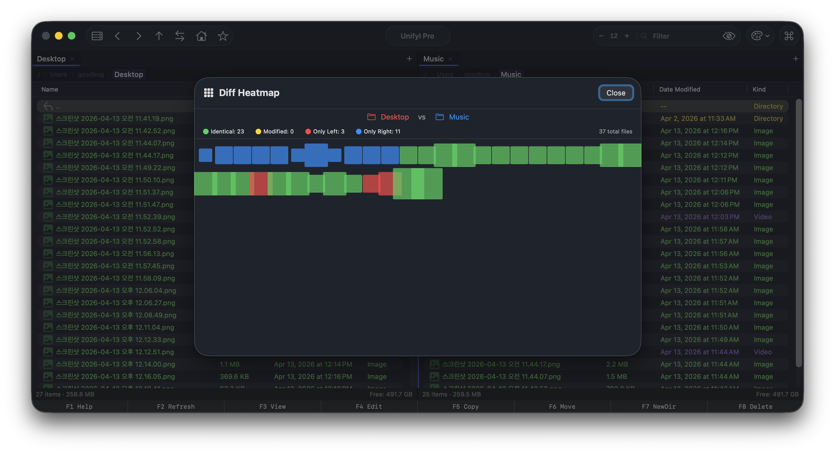Image resolution: width=835 pixels, height=454 pixels.
Task: Switch to the Music tab
Action: pyautogui.click(x=434, y=59)
